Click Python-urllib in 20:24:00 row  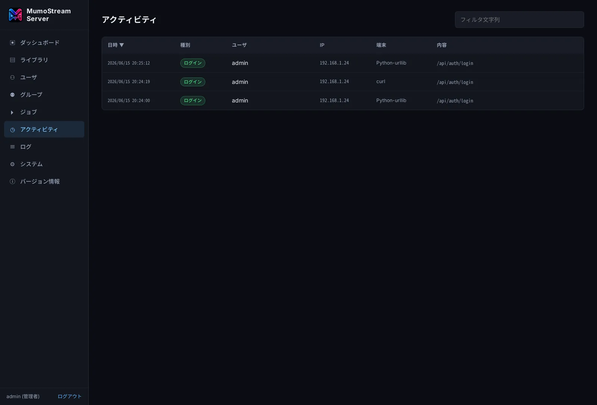point(391,100)
